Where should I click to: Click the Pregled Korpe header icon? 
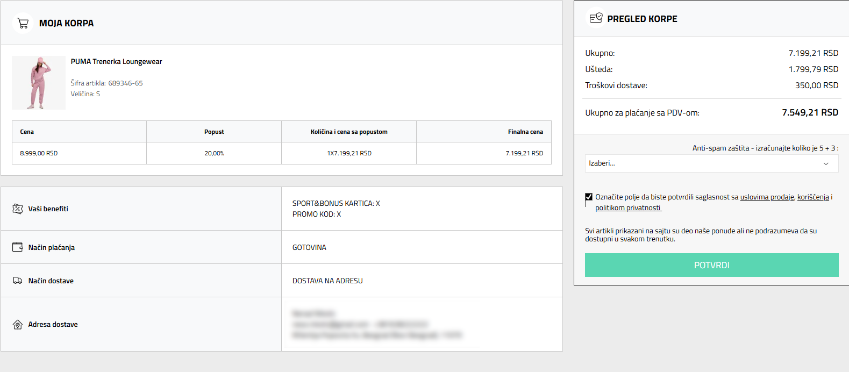(x=596, y=18)
